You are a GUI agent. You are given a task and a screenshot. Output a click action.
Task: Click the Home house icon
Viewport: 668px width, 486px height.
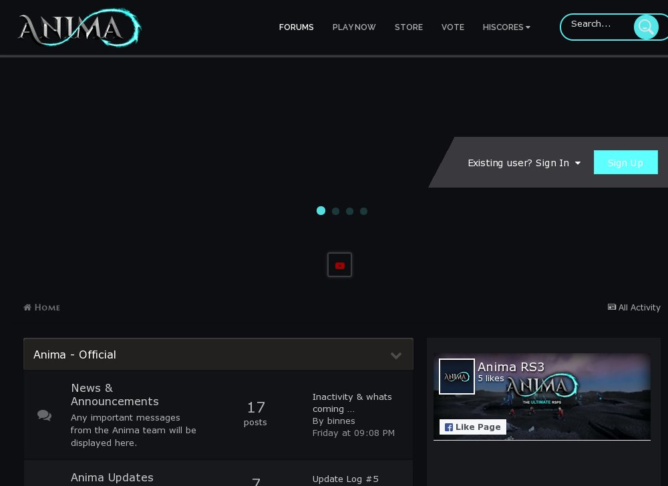tap(27, 307)
